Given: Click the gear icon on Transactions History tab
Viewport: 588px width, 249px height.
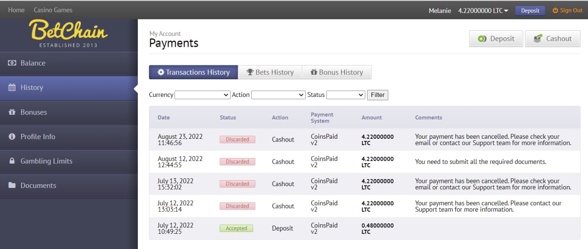Looking at the screenshot, I should click(161, 72).
